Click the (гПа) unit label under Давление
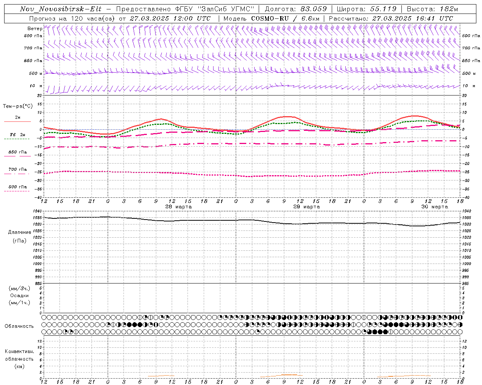 tap(20, 241)
